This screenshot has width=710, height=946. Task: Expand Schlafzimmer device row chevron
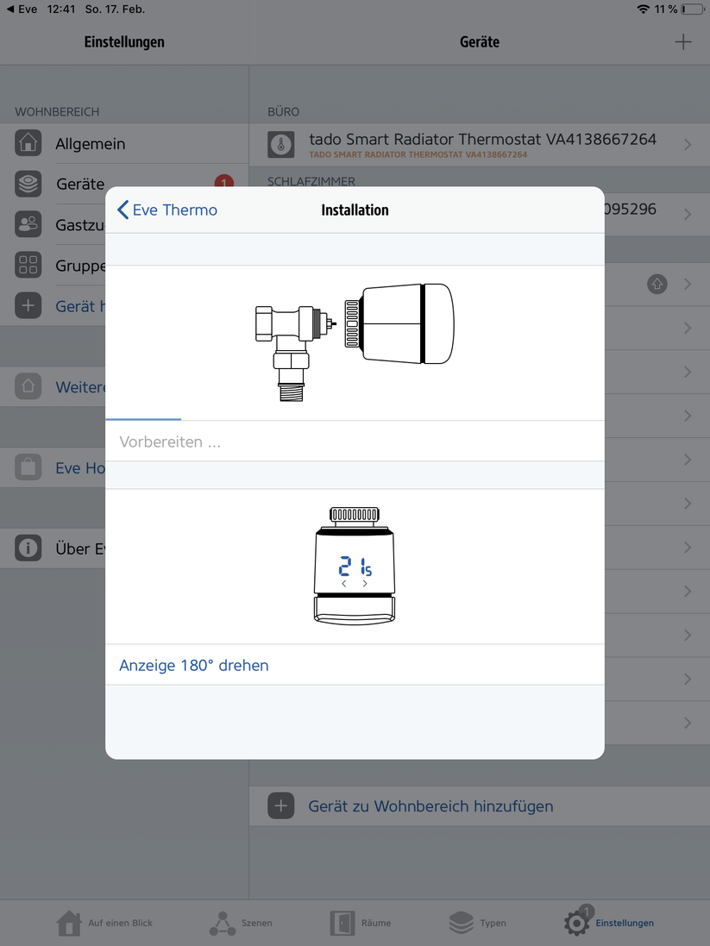(688, 215)
